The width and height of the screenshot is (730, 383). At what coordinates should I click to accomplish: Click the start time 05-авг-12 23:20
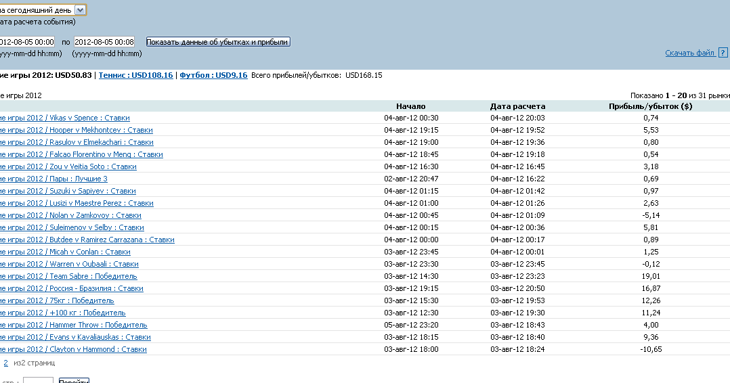(x=411, y=325)
